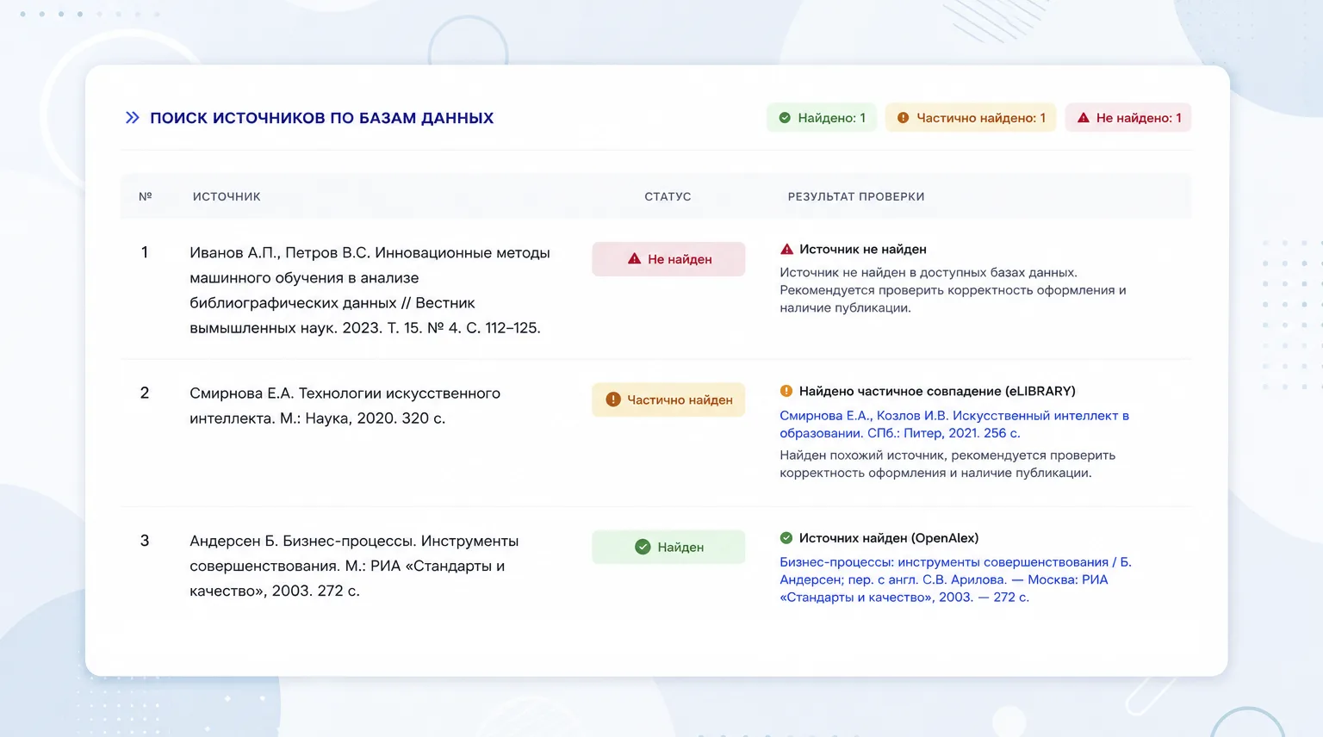Click exclamation icon in 'Частично найден' status
The width and height of the screenshot is (1323, 737).
[613, 399]
